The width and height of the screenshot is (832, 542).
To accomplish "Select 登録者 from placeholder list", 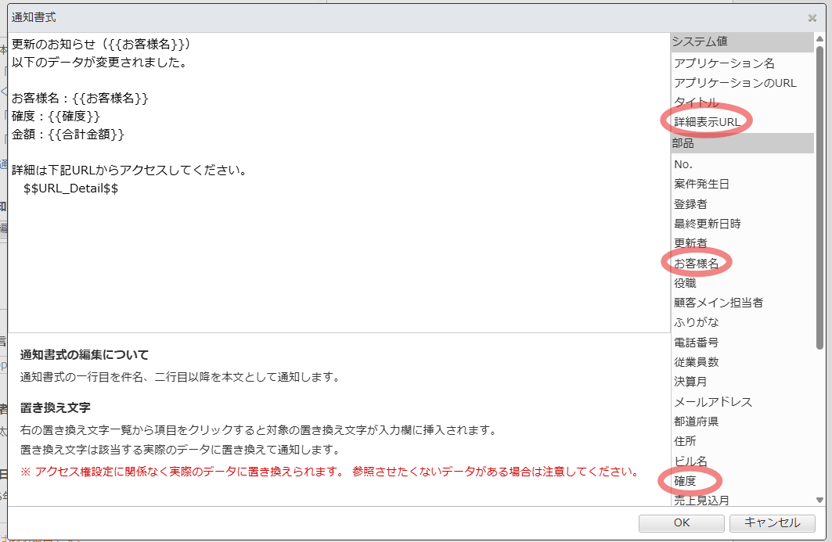I will (x=690, y=204).
